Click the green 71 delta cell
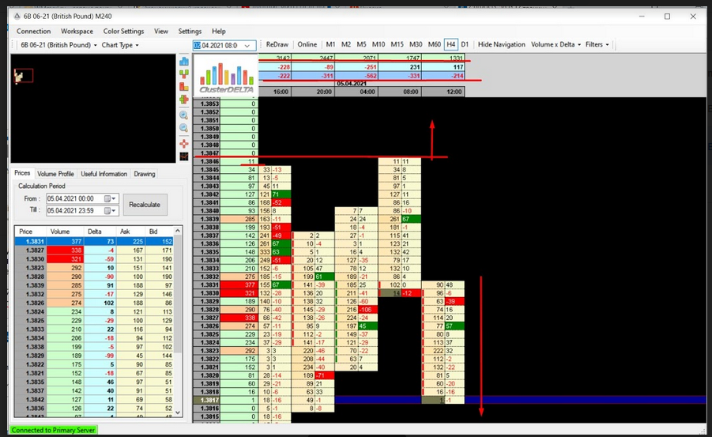 coord(276,194)
